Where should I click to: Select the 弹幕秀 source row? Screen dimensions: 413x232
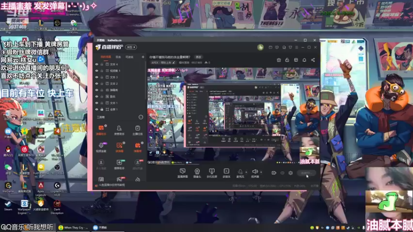coord(119,90)
